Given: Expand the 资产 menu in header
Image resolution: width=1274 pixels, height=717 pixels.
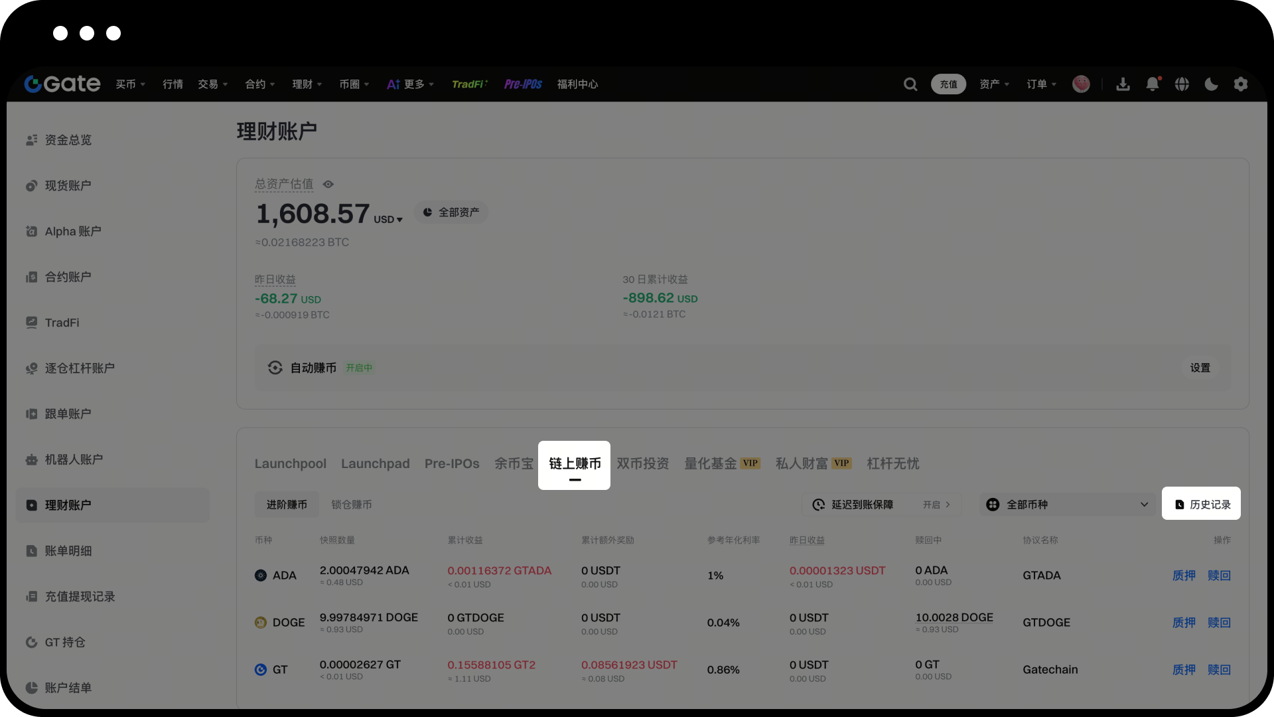Looking at the screenshot, I should click(x=993, y=84).
